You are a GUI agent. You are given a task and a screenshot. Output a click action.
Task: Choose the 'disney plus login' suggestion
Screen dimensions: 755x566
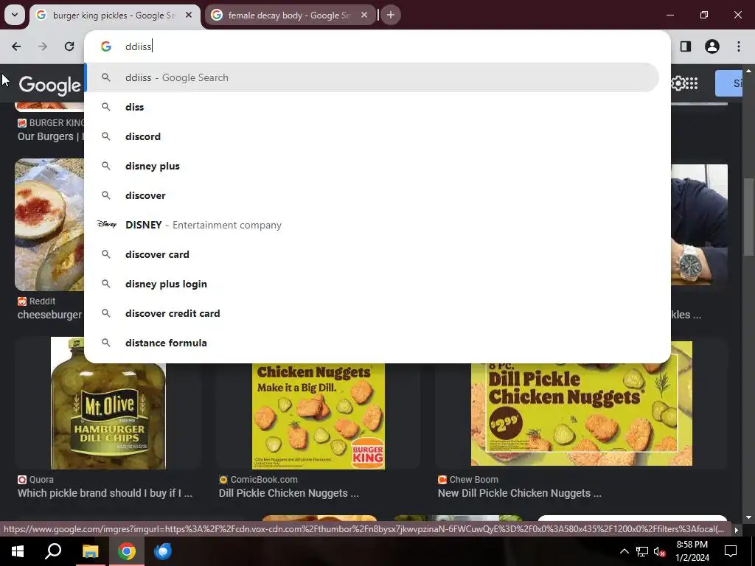click(372, 284)
